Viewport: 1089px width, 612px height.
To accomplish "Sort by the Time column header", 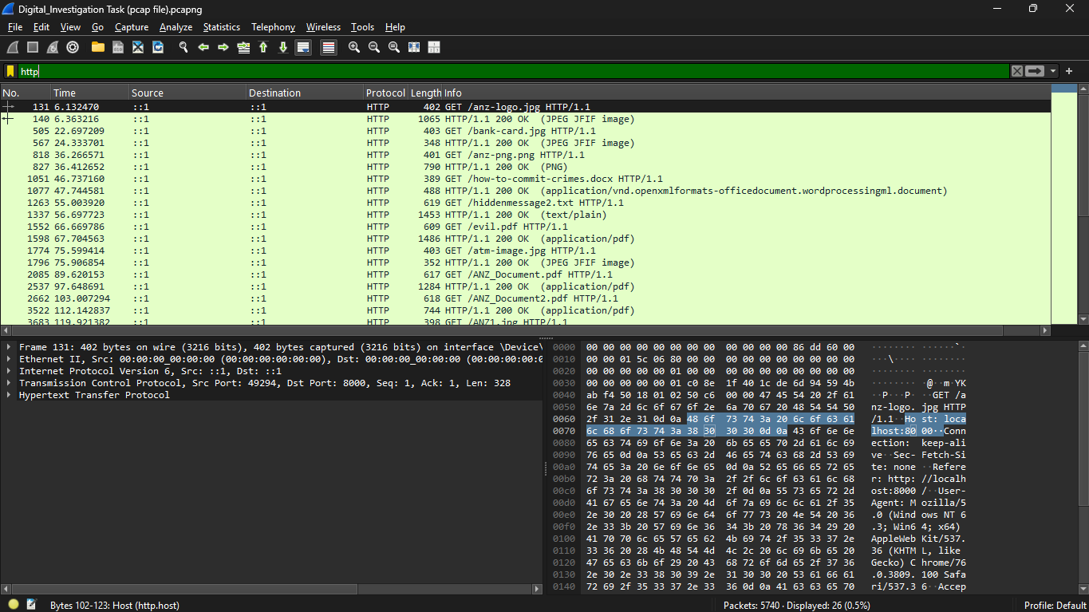I will pyautogui.click(x=89, y=93).
